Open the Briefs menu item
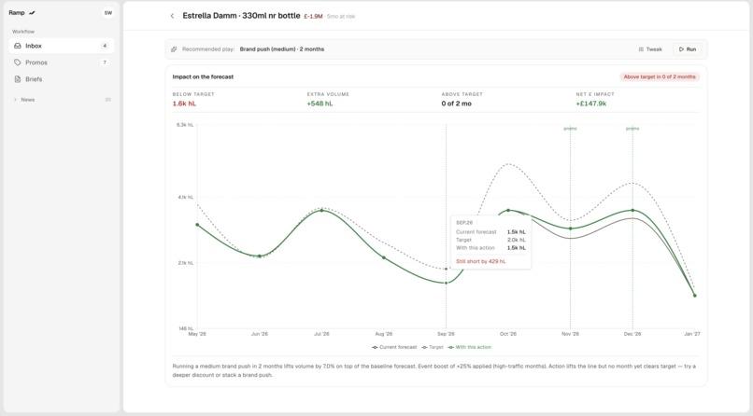The width and height of the screenshot is (753, 416). [x=62, y=79]
